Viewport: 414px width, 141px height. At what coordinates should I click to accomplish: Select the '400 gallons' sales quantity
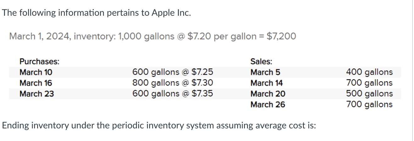[369, 72]
